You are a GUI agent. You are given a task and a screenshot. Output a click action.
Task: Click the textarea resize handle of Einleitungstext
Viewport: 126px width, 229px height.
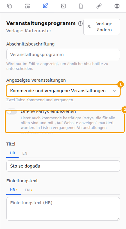click(x=118, y=219)
